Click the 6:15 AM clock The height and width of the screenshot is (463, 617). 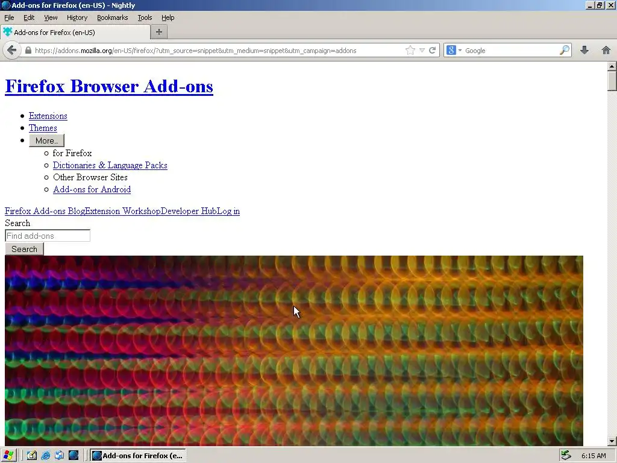[594, 456]
